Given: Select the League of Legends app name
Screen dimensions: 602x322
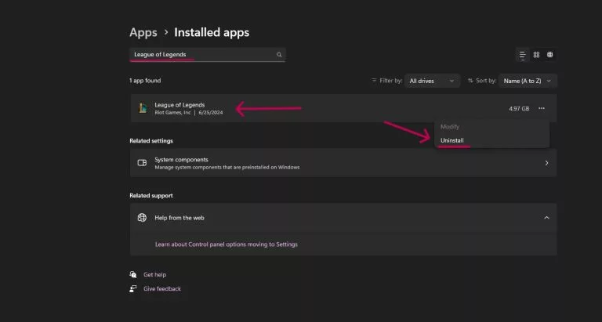Looking at the screenshot, I should coord(180,105).
